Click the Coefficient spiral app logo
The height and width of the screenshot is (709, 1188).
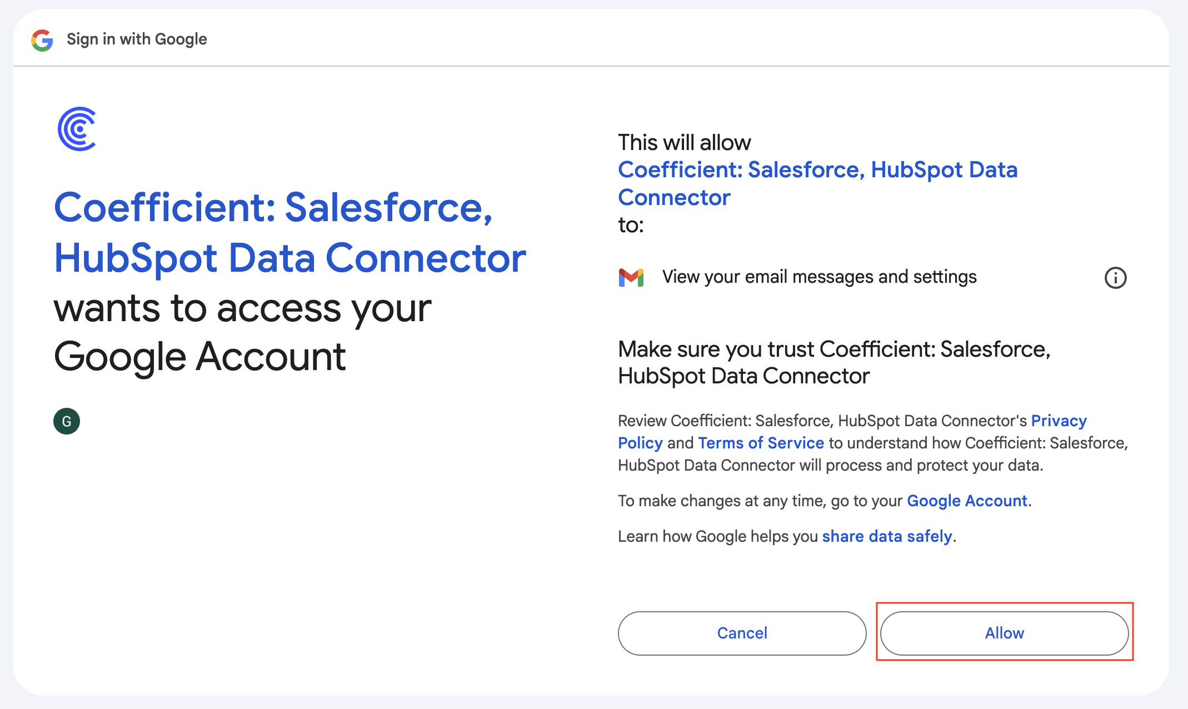pos(77,129)
